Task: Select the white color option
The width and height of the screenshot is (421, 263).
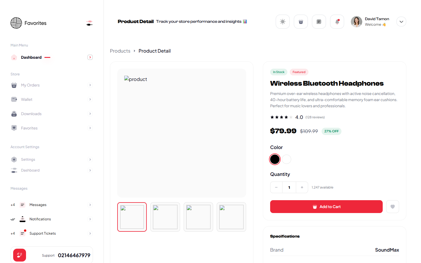Action: coord(287,159)
